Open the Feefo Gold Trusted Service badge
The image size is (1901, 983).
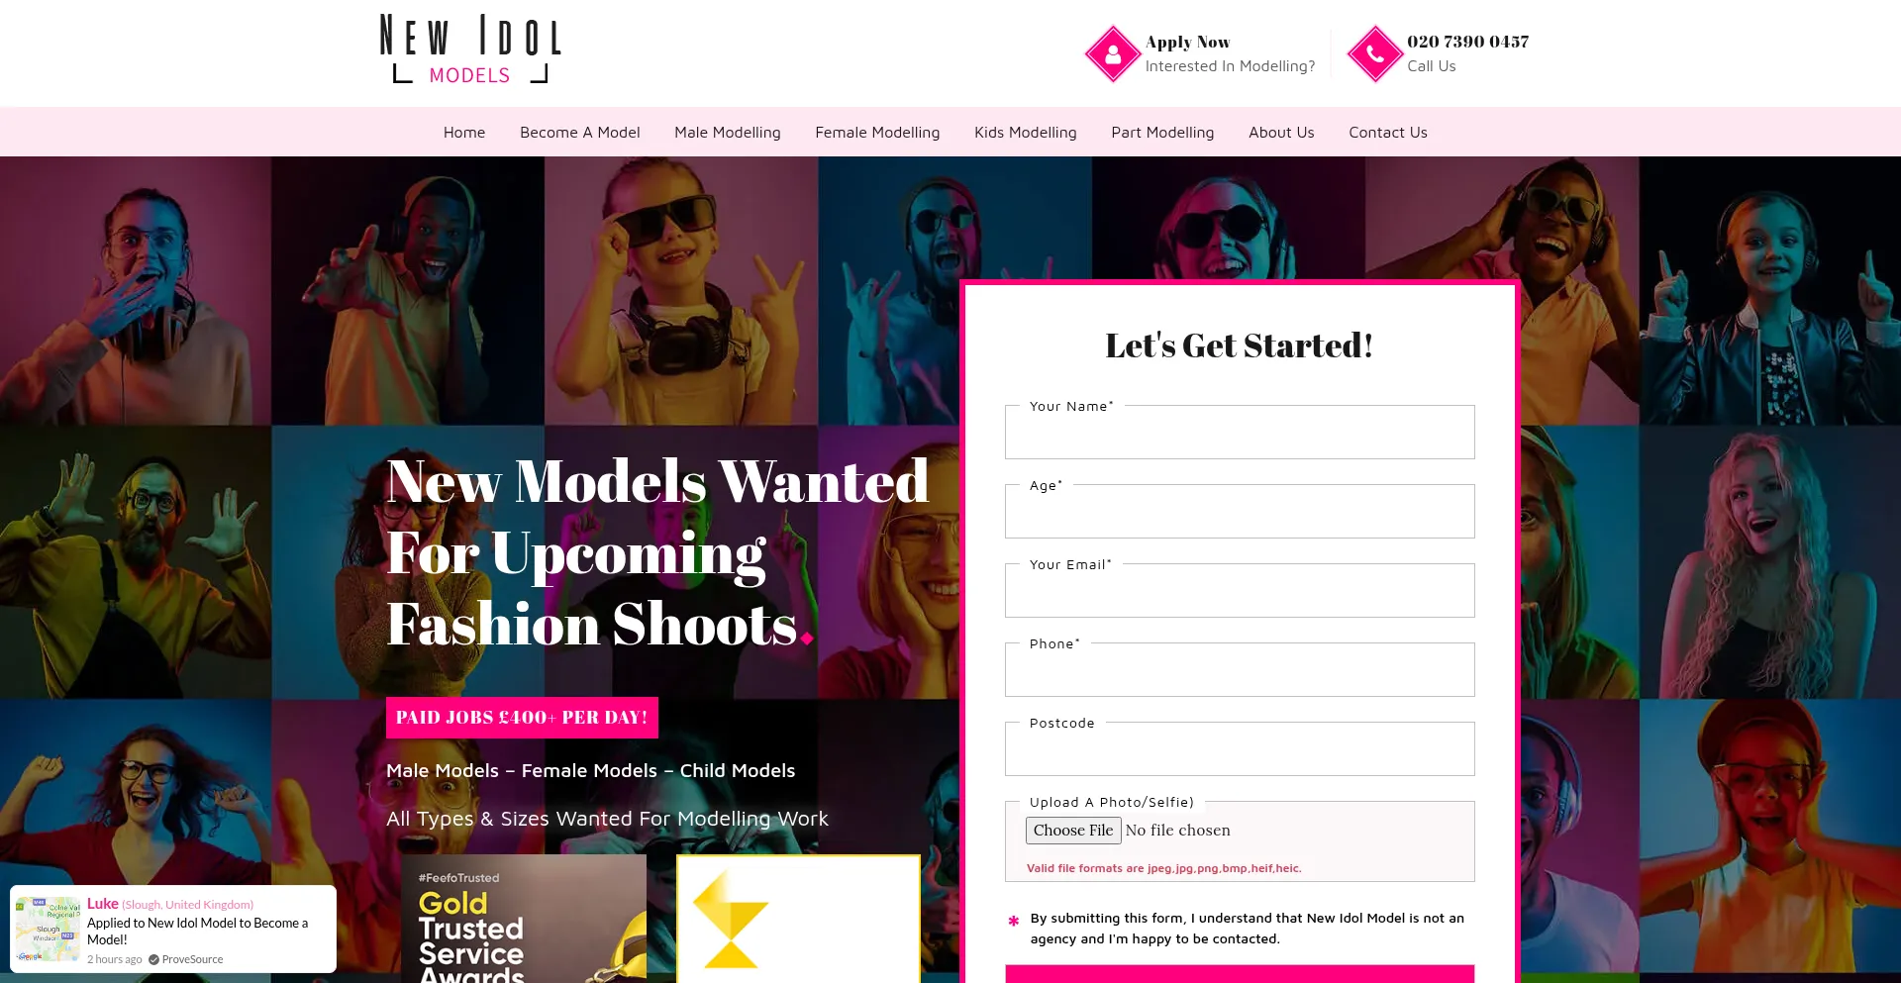tap(524, 919)
